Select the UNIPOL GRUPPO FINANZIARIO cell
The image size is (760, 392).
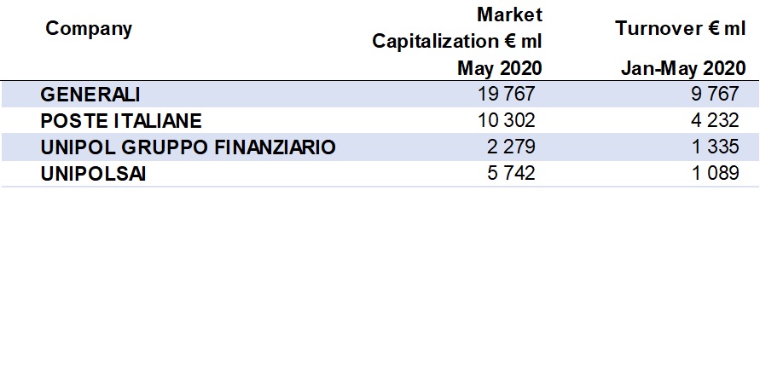[188, 147]
